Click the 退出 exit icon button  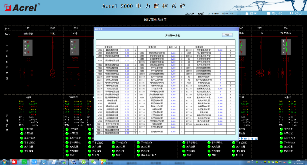click(x=296, y=13)
